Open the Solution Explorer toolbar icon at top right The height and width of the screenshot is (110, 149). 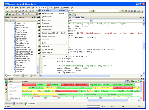pos(123,11)
